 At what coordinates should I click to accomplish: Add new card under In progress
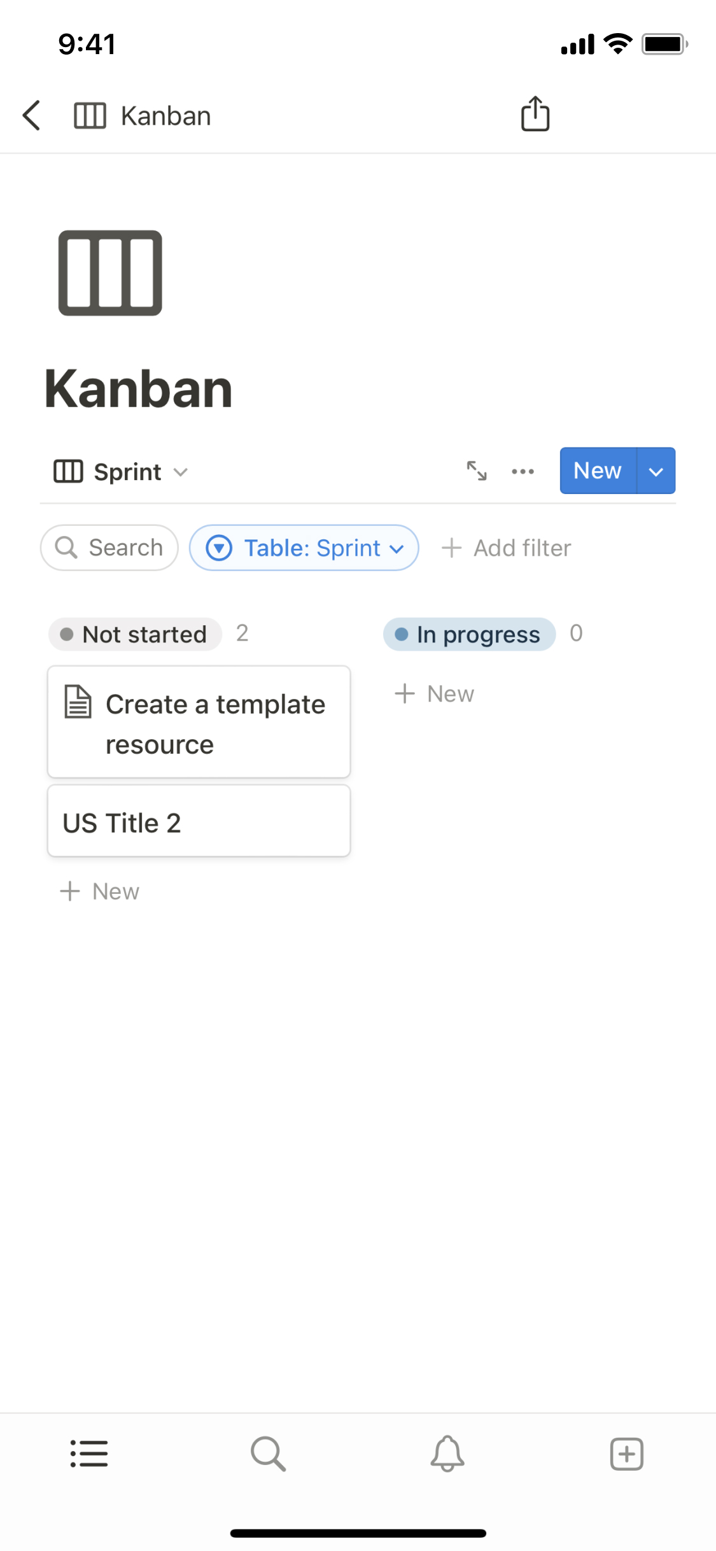coord(435,694)
